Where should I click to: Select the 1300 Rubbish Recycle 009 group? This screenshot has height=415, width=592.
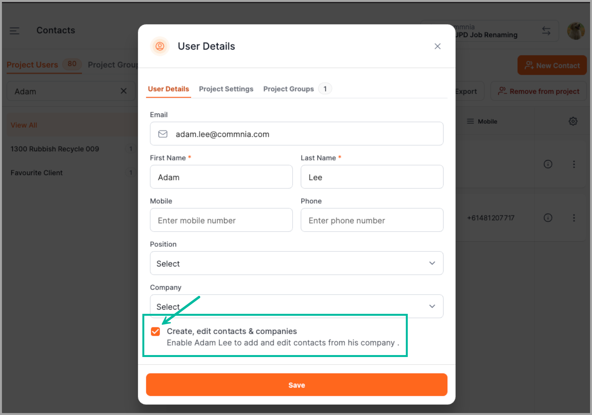tap(55, 149)
